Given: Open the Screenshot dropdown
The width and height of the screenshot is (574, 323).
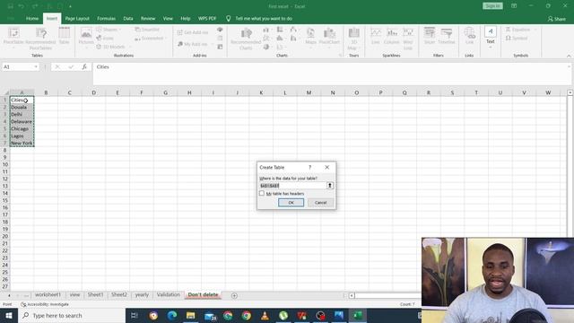Looking at the screenshot, I should (150, 38).
